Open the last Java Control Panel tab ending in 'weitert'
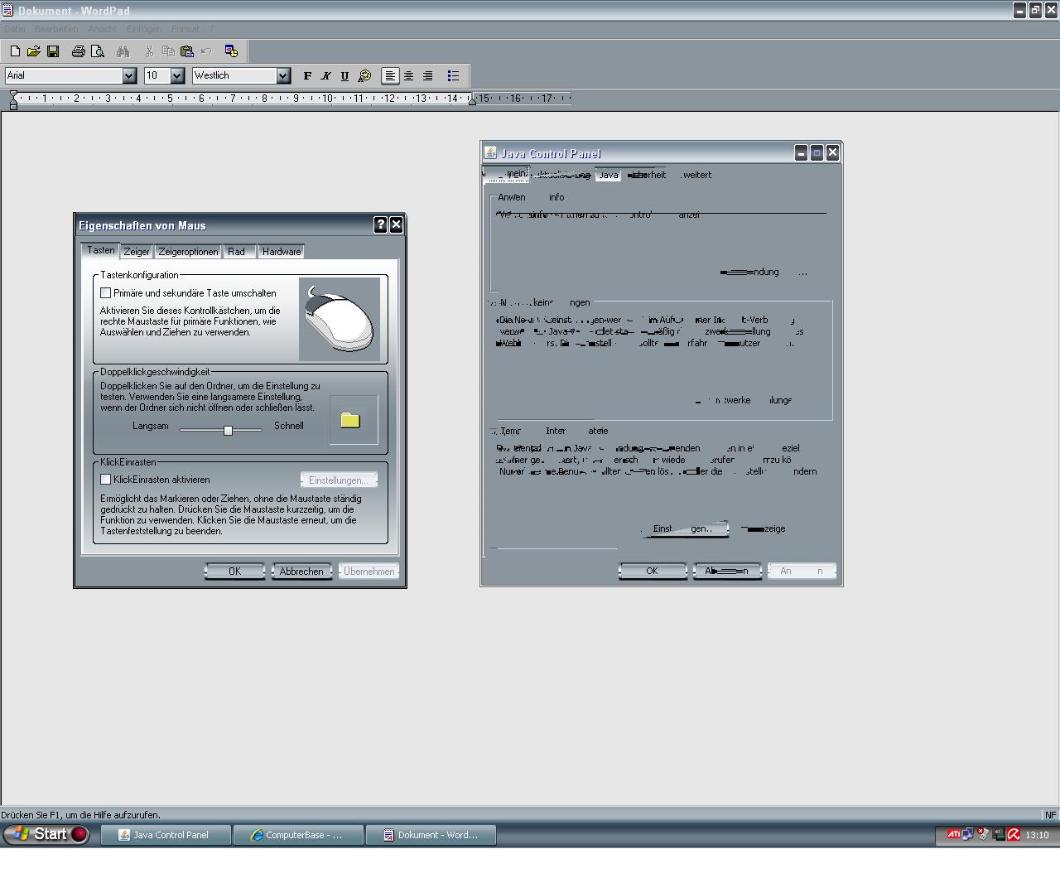1060x878 pixels. (x=695, y=175)
